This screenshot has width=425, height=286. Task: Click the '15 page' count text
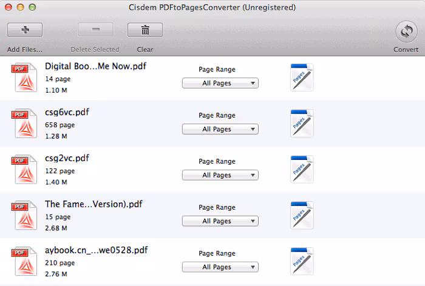(58, 217)
